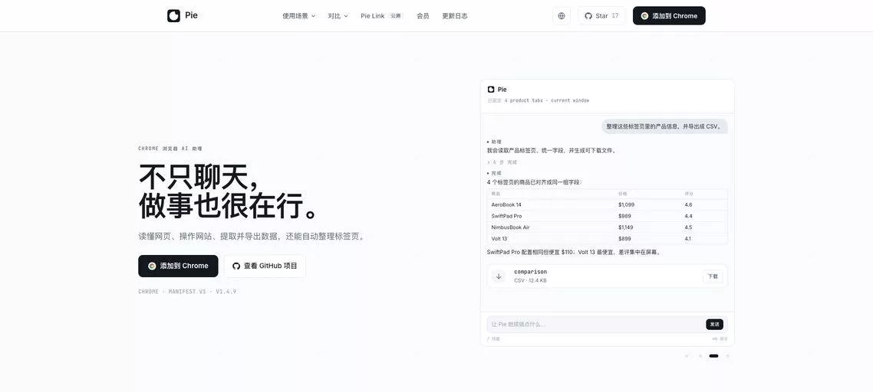Expand the 对比 dropdown menu
Viewport: 873px width, 392px height.
click(x=338, y=15)
